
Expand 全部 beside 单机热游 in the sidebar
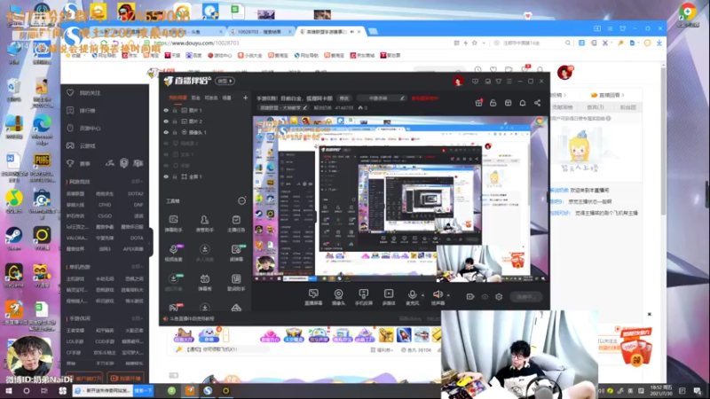tap(137, 267)
